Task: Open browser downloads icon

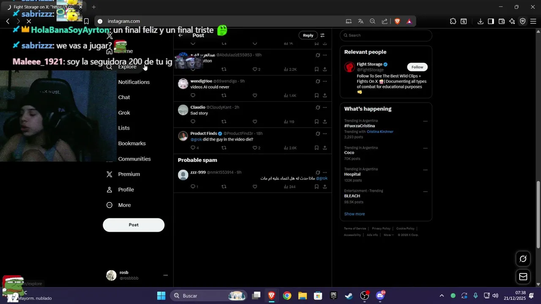Action: pos(481,21)
